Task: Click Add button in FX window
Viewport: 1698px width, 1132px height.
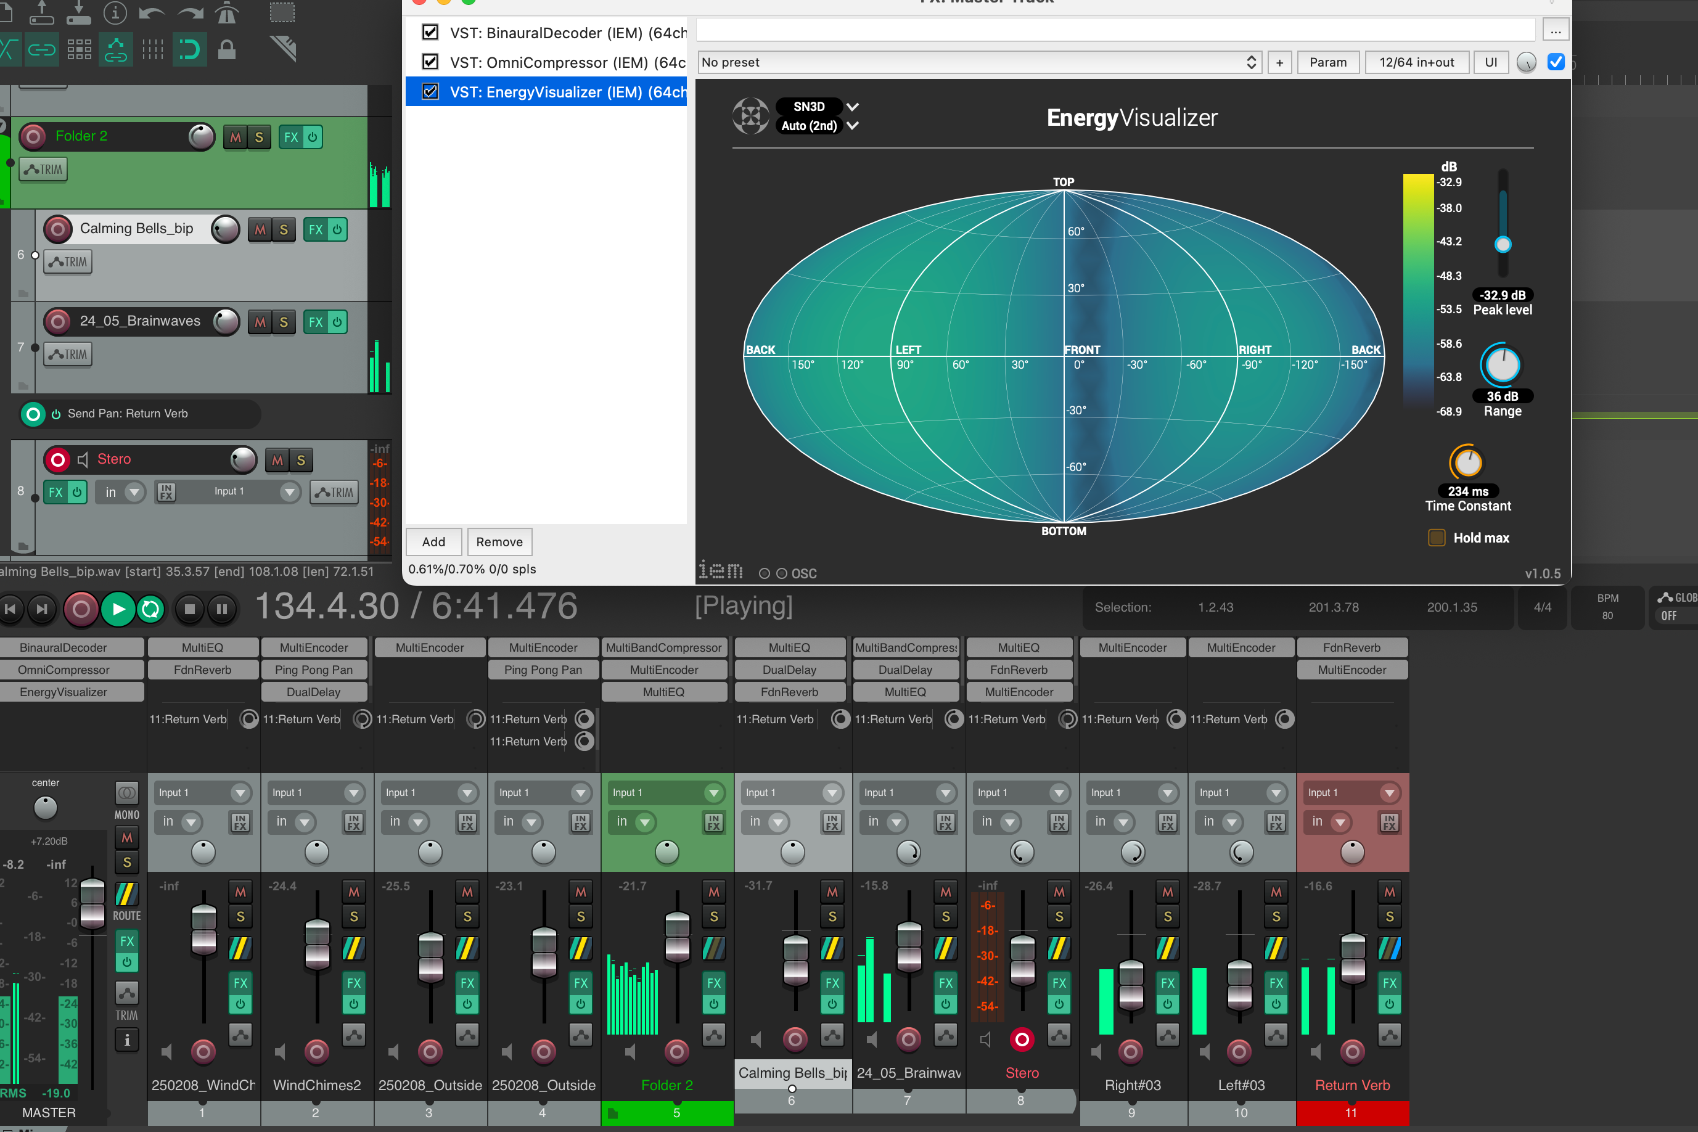Action: [434, 542]
